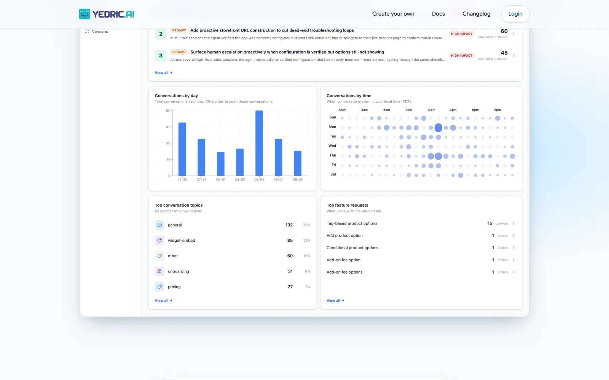Viewport: 609px width, 380px height.
Task: Click the Tag-based product options text
Action: click(352, 223)
